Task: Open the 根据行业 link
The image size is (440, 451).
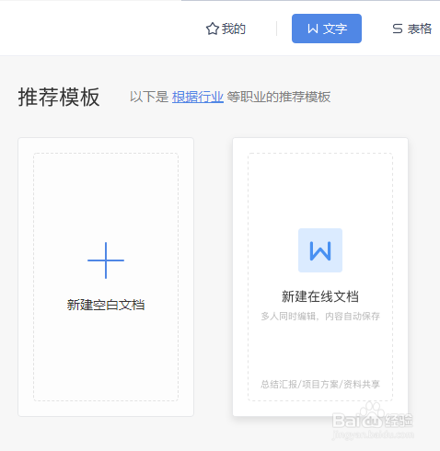Action: pyautogui.click(x=198, y=97)
